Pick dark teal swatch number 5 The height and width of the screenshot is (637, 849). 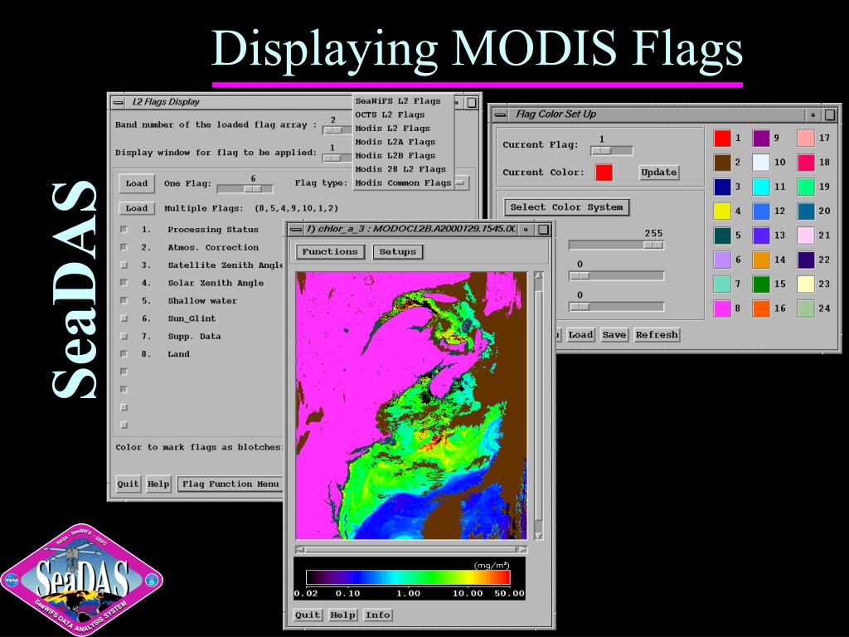[722, 236]
